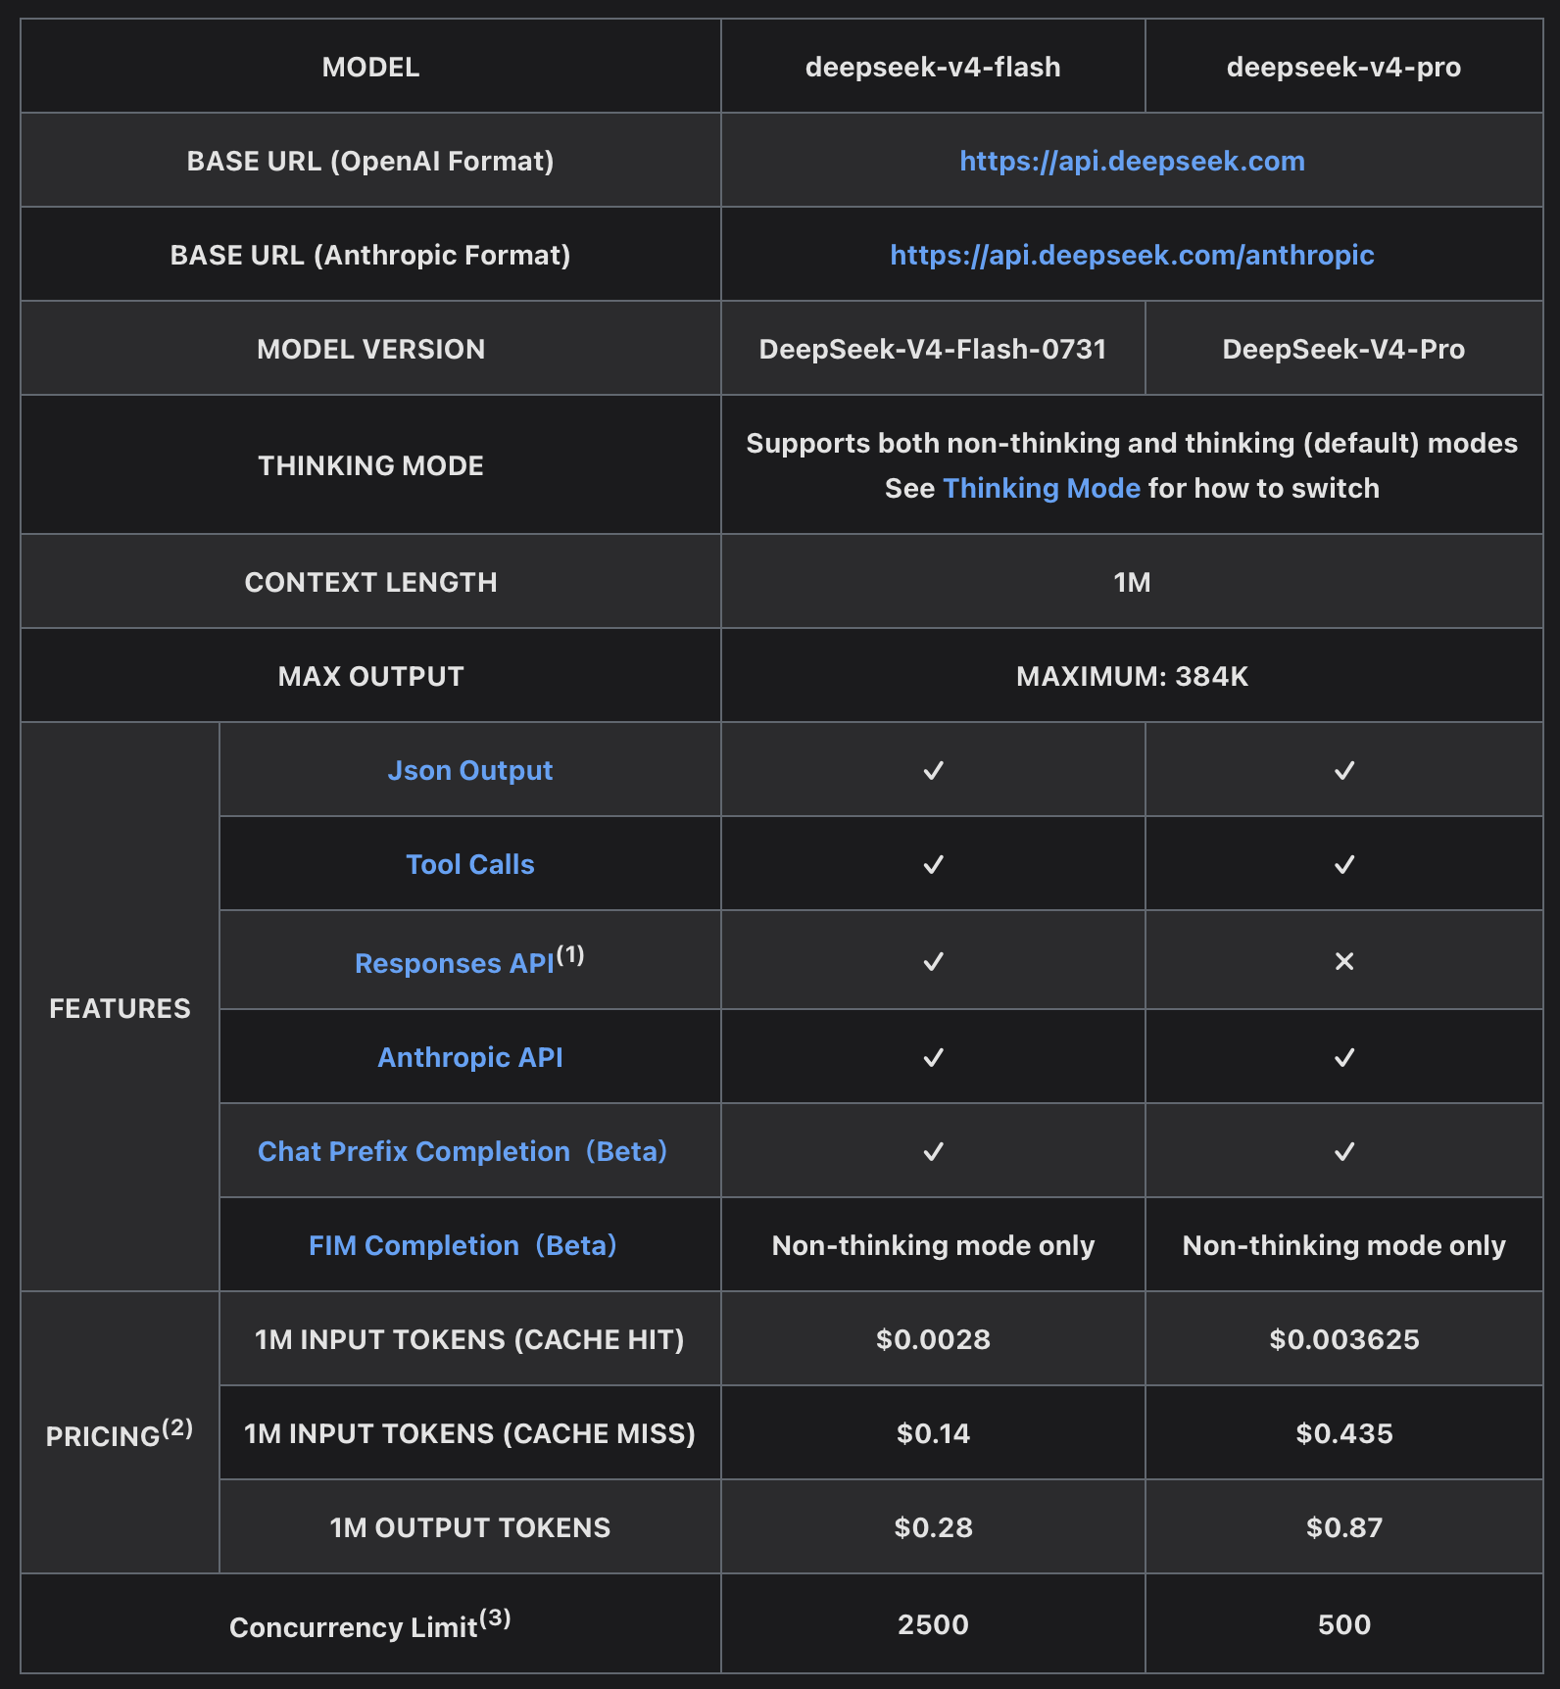
Task: Click Anthropic API checkmark under deepseek-v4-pro
Action: click(1344, 1057)
